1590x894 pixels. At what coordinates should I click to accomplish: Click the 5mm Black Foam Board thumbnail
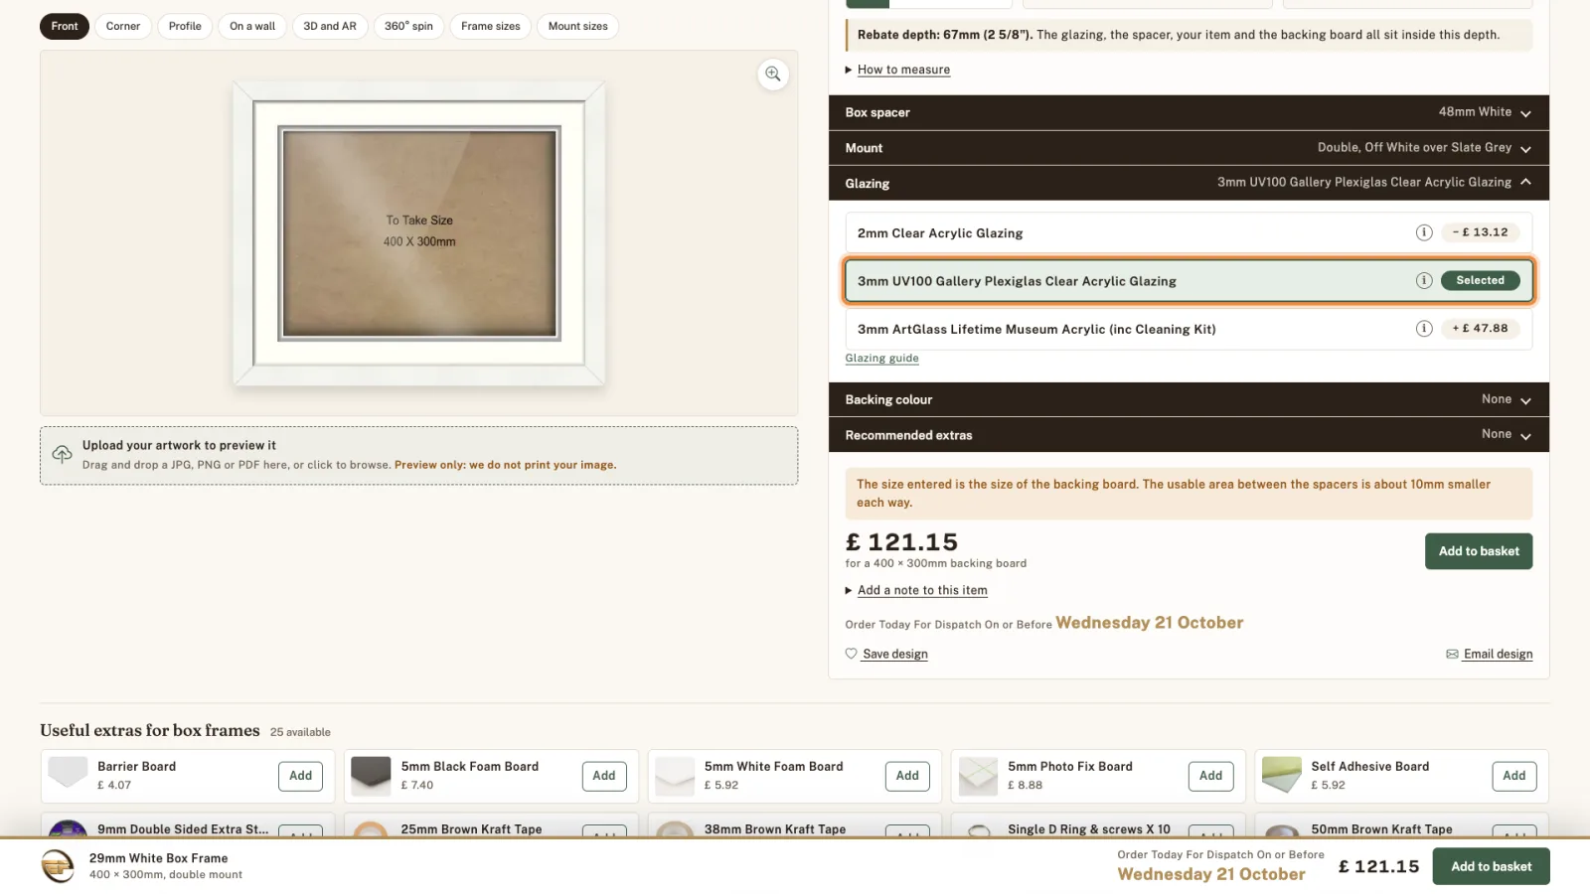click(371, 775)
